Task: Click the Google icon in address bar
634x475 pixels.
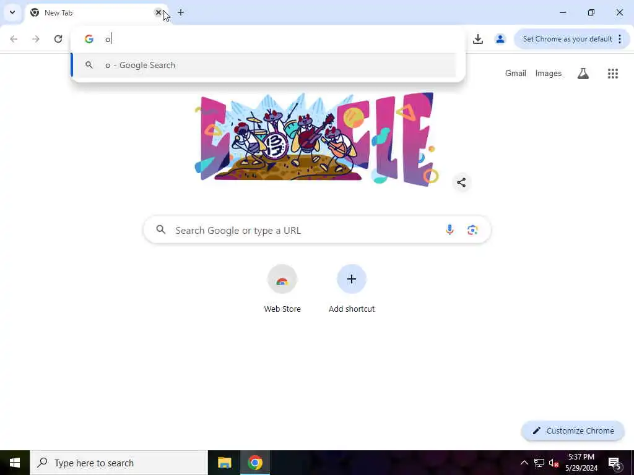Action: (89, 39)
